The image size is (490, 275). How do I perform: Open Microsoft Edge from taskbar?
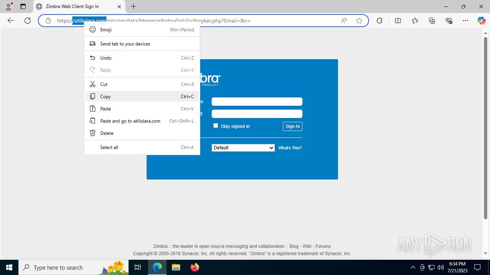[x=157, y=267]
